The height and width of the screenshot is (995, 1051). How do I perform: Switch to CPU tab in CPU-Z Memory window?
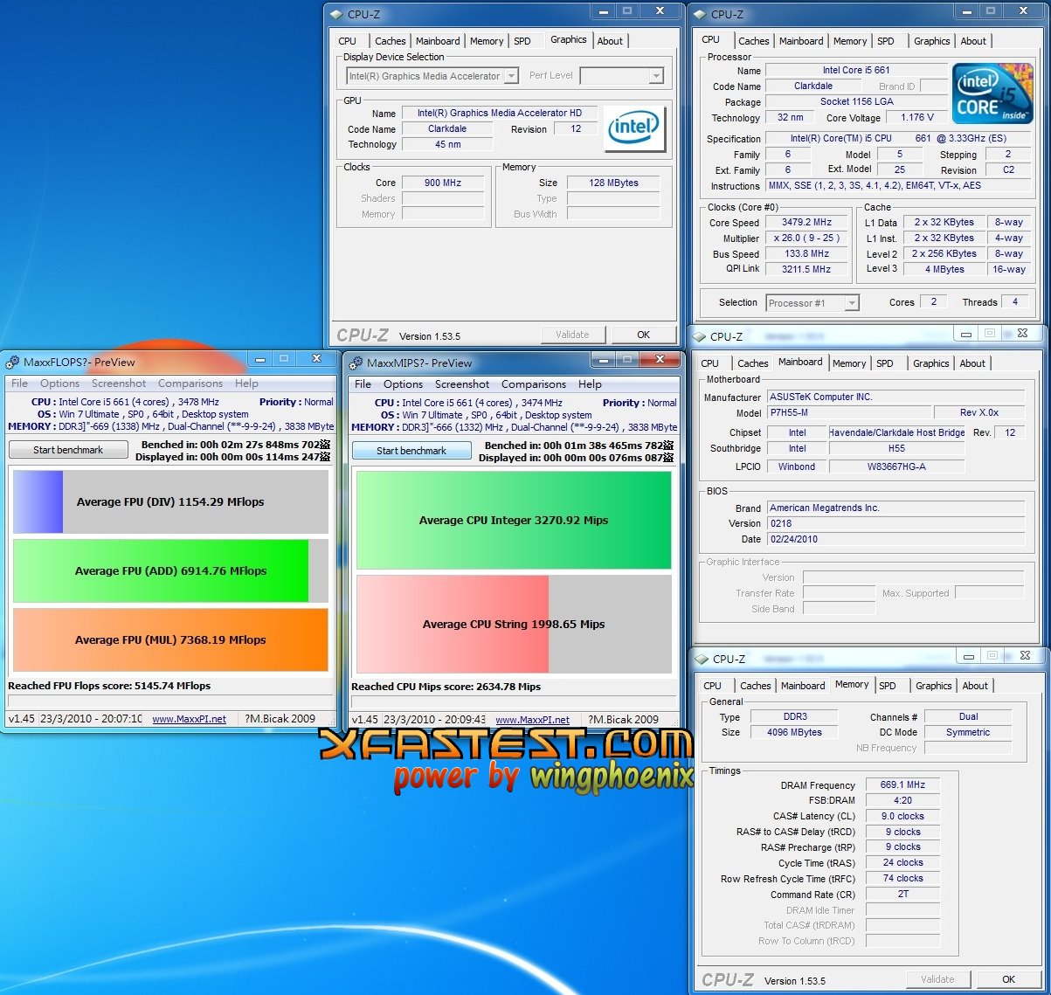[x=713, y=686]
